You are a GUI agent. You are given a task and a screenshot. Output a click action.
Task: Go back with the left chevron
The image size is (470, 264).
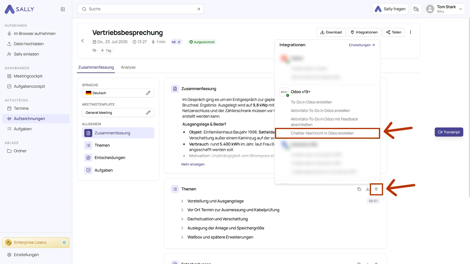point(83,41)
